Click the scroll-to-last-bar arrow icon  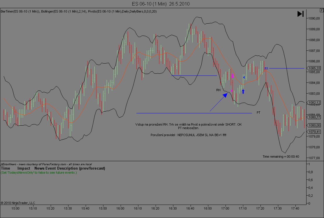pos(300,14)
